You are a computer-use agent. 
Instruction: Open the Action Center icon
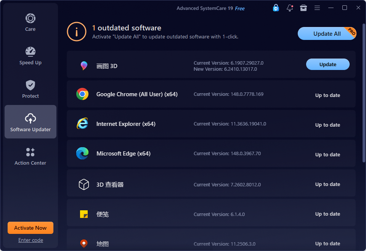point(30,152)
